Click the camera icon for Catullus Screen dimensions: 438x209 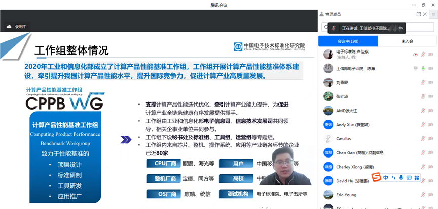(431, 139)
